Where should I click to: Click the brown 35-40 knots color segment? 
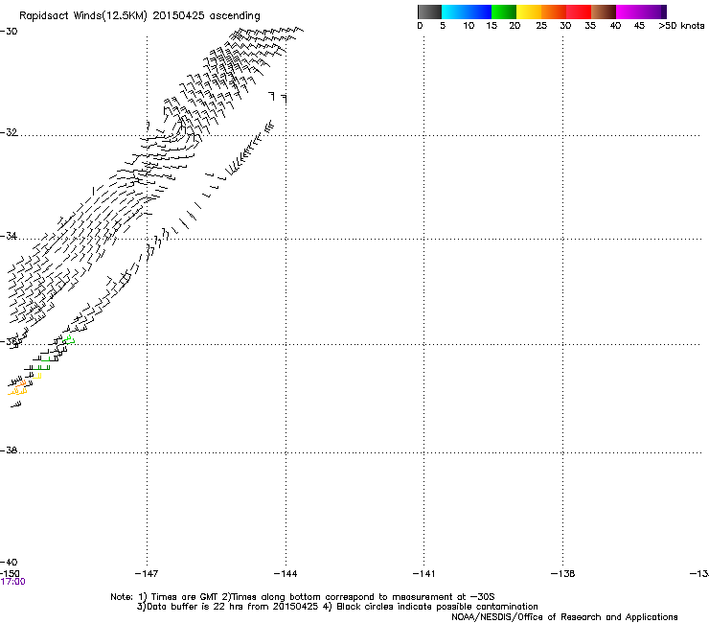click(604, 12)
